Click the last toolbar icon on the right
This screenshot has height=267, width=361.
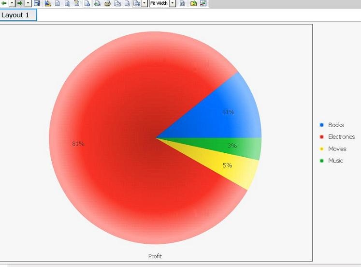point(203,3)
